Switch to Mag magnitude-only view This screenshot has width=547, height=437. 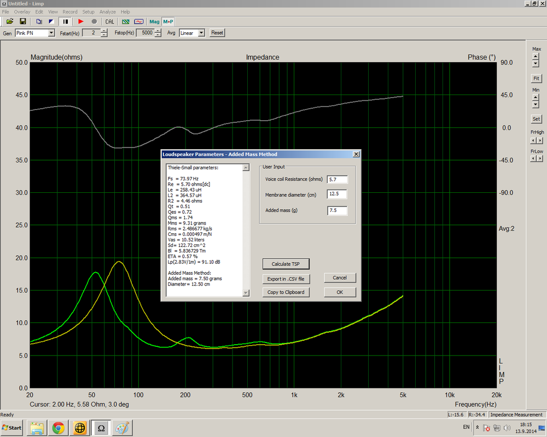click(154, 22)
